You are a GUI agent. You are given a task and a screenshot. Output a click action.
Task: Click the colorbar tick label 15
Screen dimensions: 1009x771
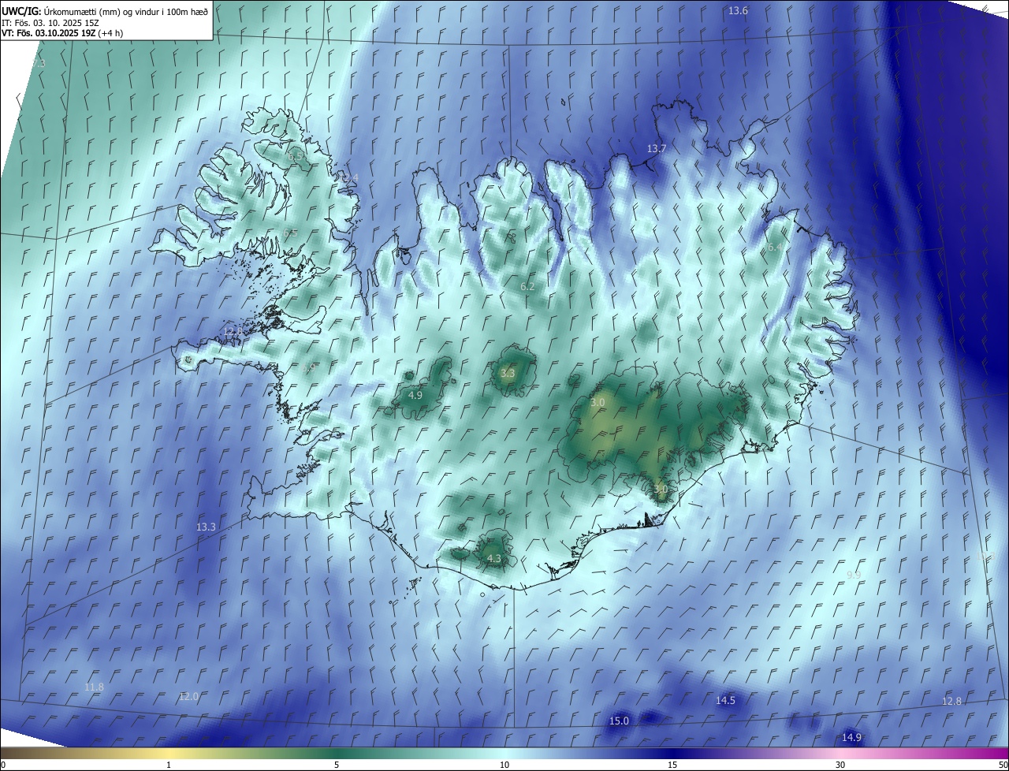672,765
